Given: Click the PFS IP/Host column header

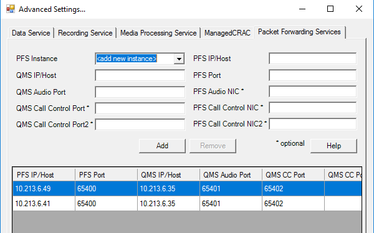Looking at the screenshot, I should click(x=44, y=175).
